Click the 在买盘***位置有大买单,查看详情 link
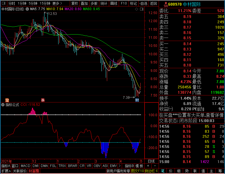The image size is (225, 174). [x=192, y=115]
